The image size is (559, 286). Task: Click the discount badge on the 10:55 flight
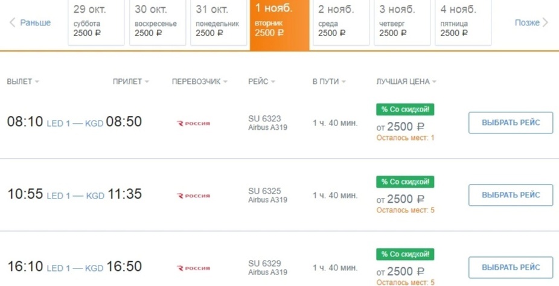(405, 182)
